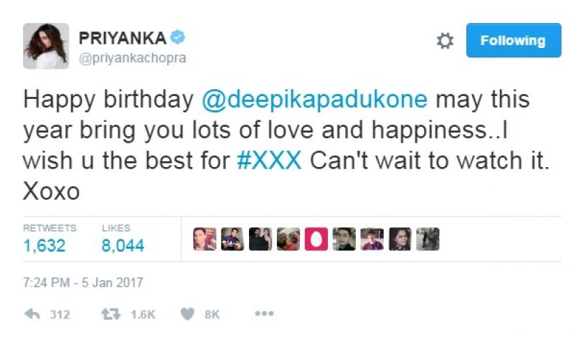Click the #XXX hashtag
574x337 pixels.
(x=270, y=161)
